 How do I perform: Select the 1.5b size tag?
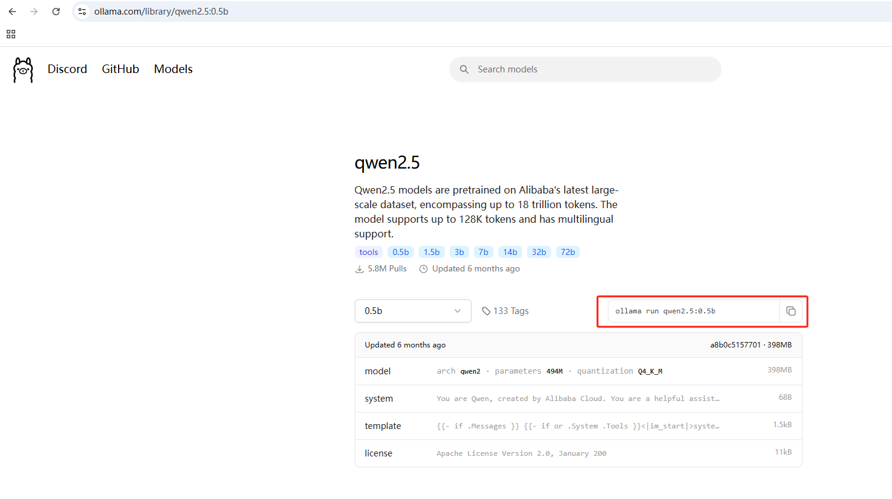point(432,252)
